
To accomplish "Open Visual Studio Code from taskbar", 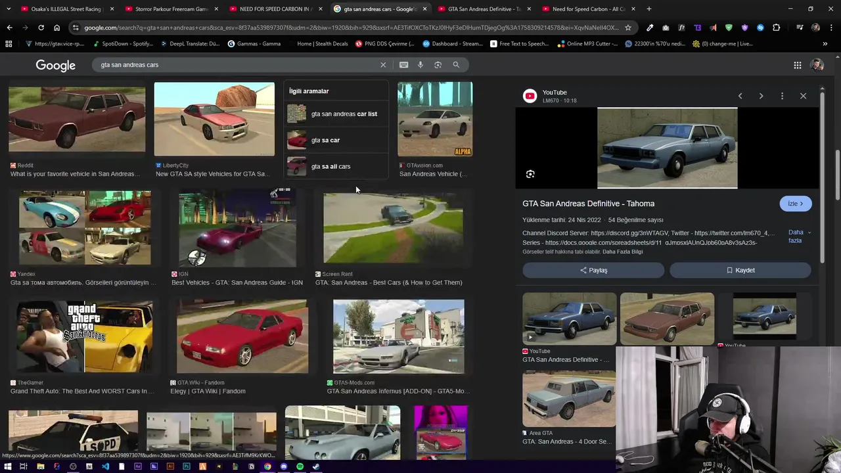I will tap(105, 466).
